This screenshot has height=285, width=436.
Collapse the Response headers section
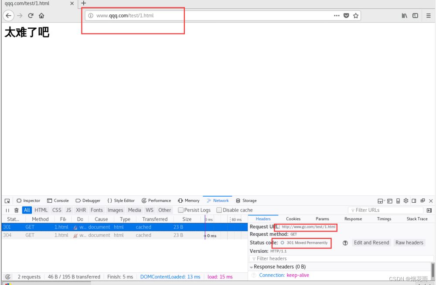pos(252,267)
